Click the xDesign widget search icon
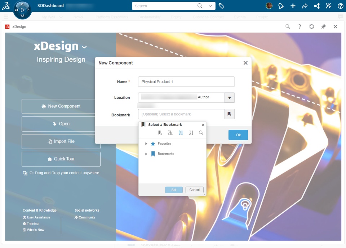346x248 pixels. [x=288, y=26]
